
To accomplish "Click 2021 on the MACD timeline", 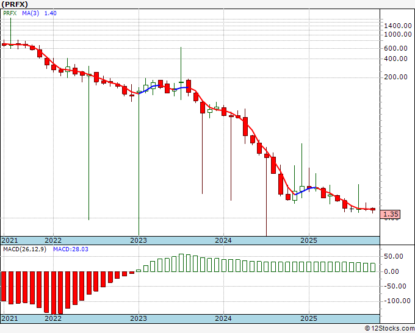I will point(10,318).
